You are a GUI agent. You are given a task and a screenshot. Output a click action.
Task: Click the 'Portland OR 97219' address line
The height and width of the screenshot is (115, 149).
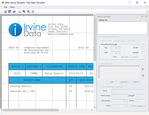36,53
